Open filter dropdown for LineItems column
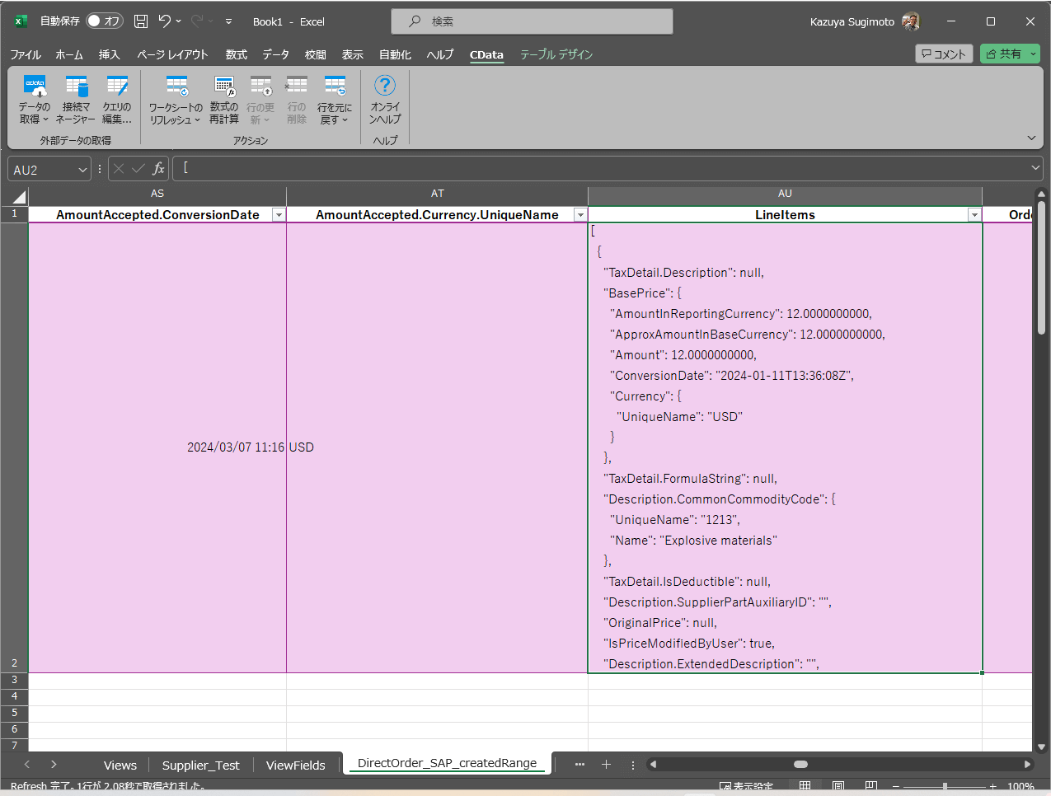Screen dimensions: 1051x796 click(x=974, y=215)
